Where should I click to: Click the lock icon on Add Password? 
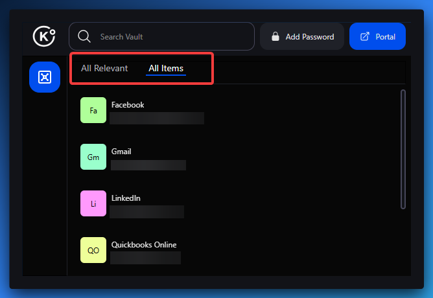(275, 37)
